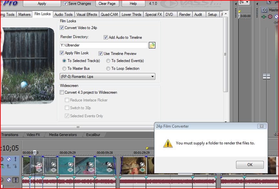
Task: Make the video track a compositing child
Action: tap(15, 166)
